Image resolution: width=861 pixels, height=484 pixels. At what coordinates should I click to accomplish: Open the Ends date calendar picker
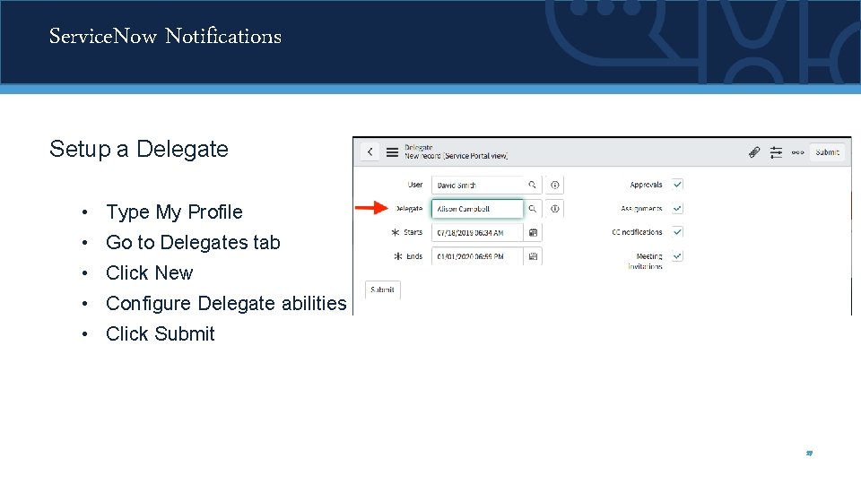[x=533, y=256]
